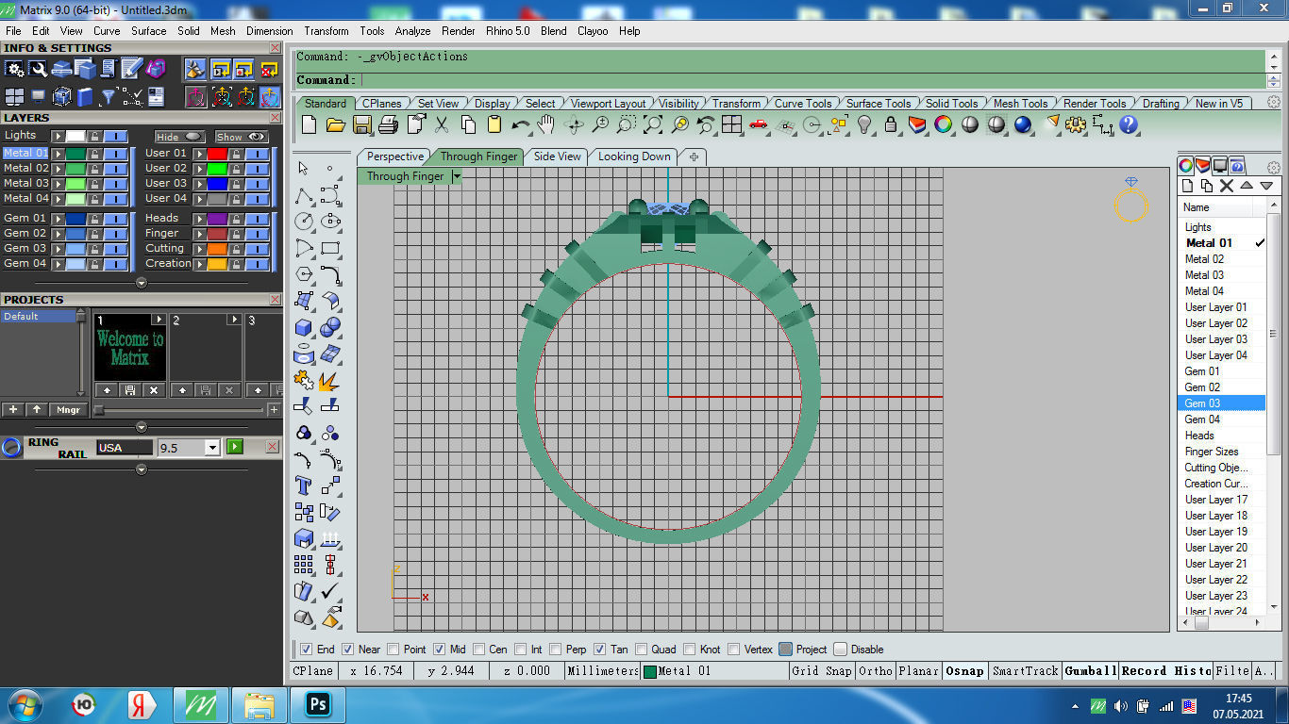Expand project slot 1 arrow

point(159,321)
